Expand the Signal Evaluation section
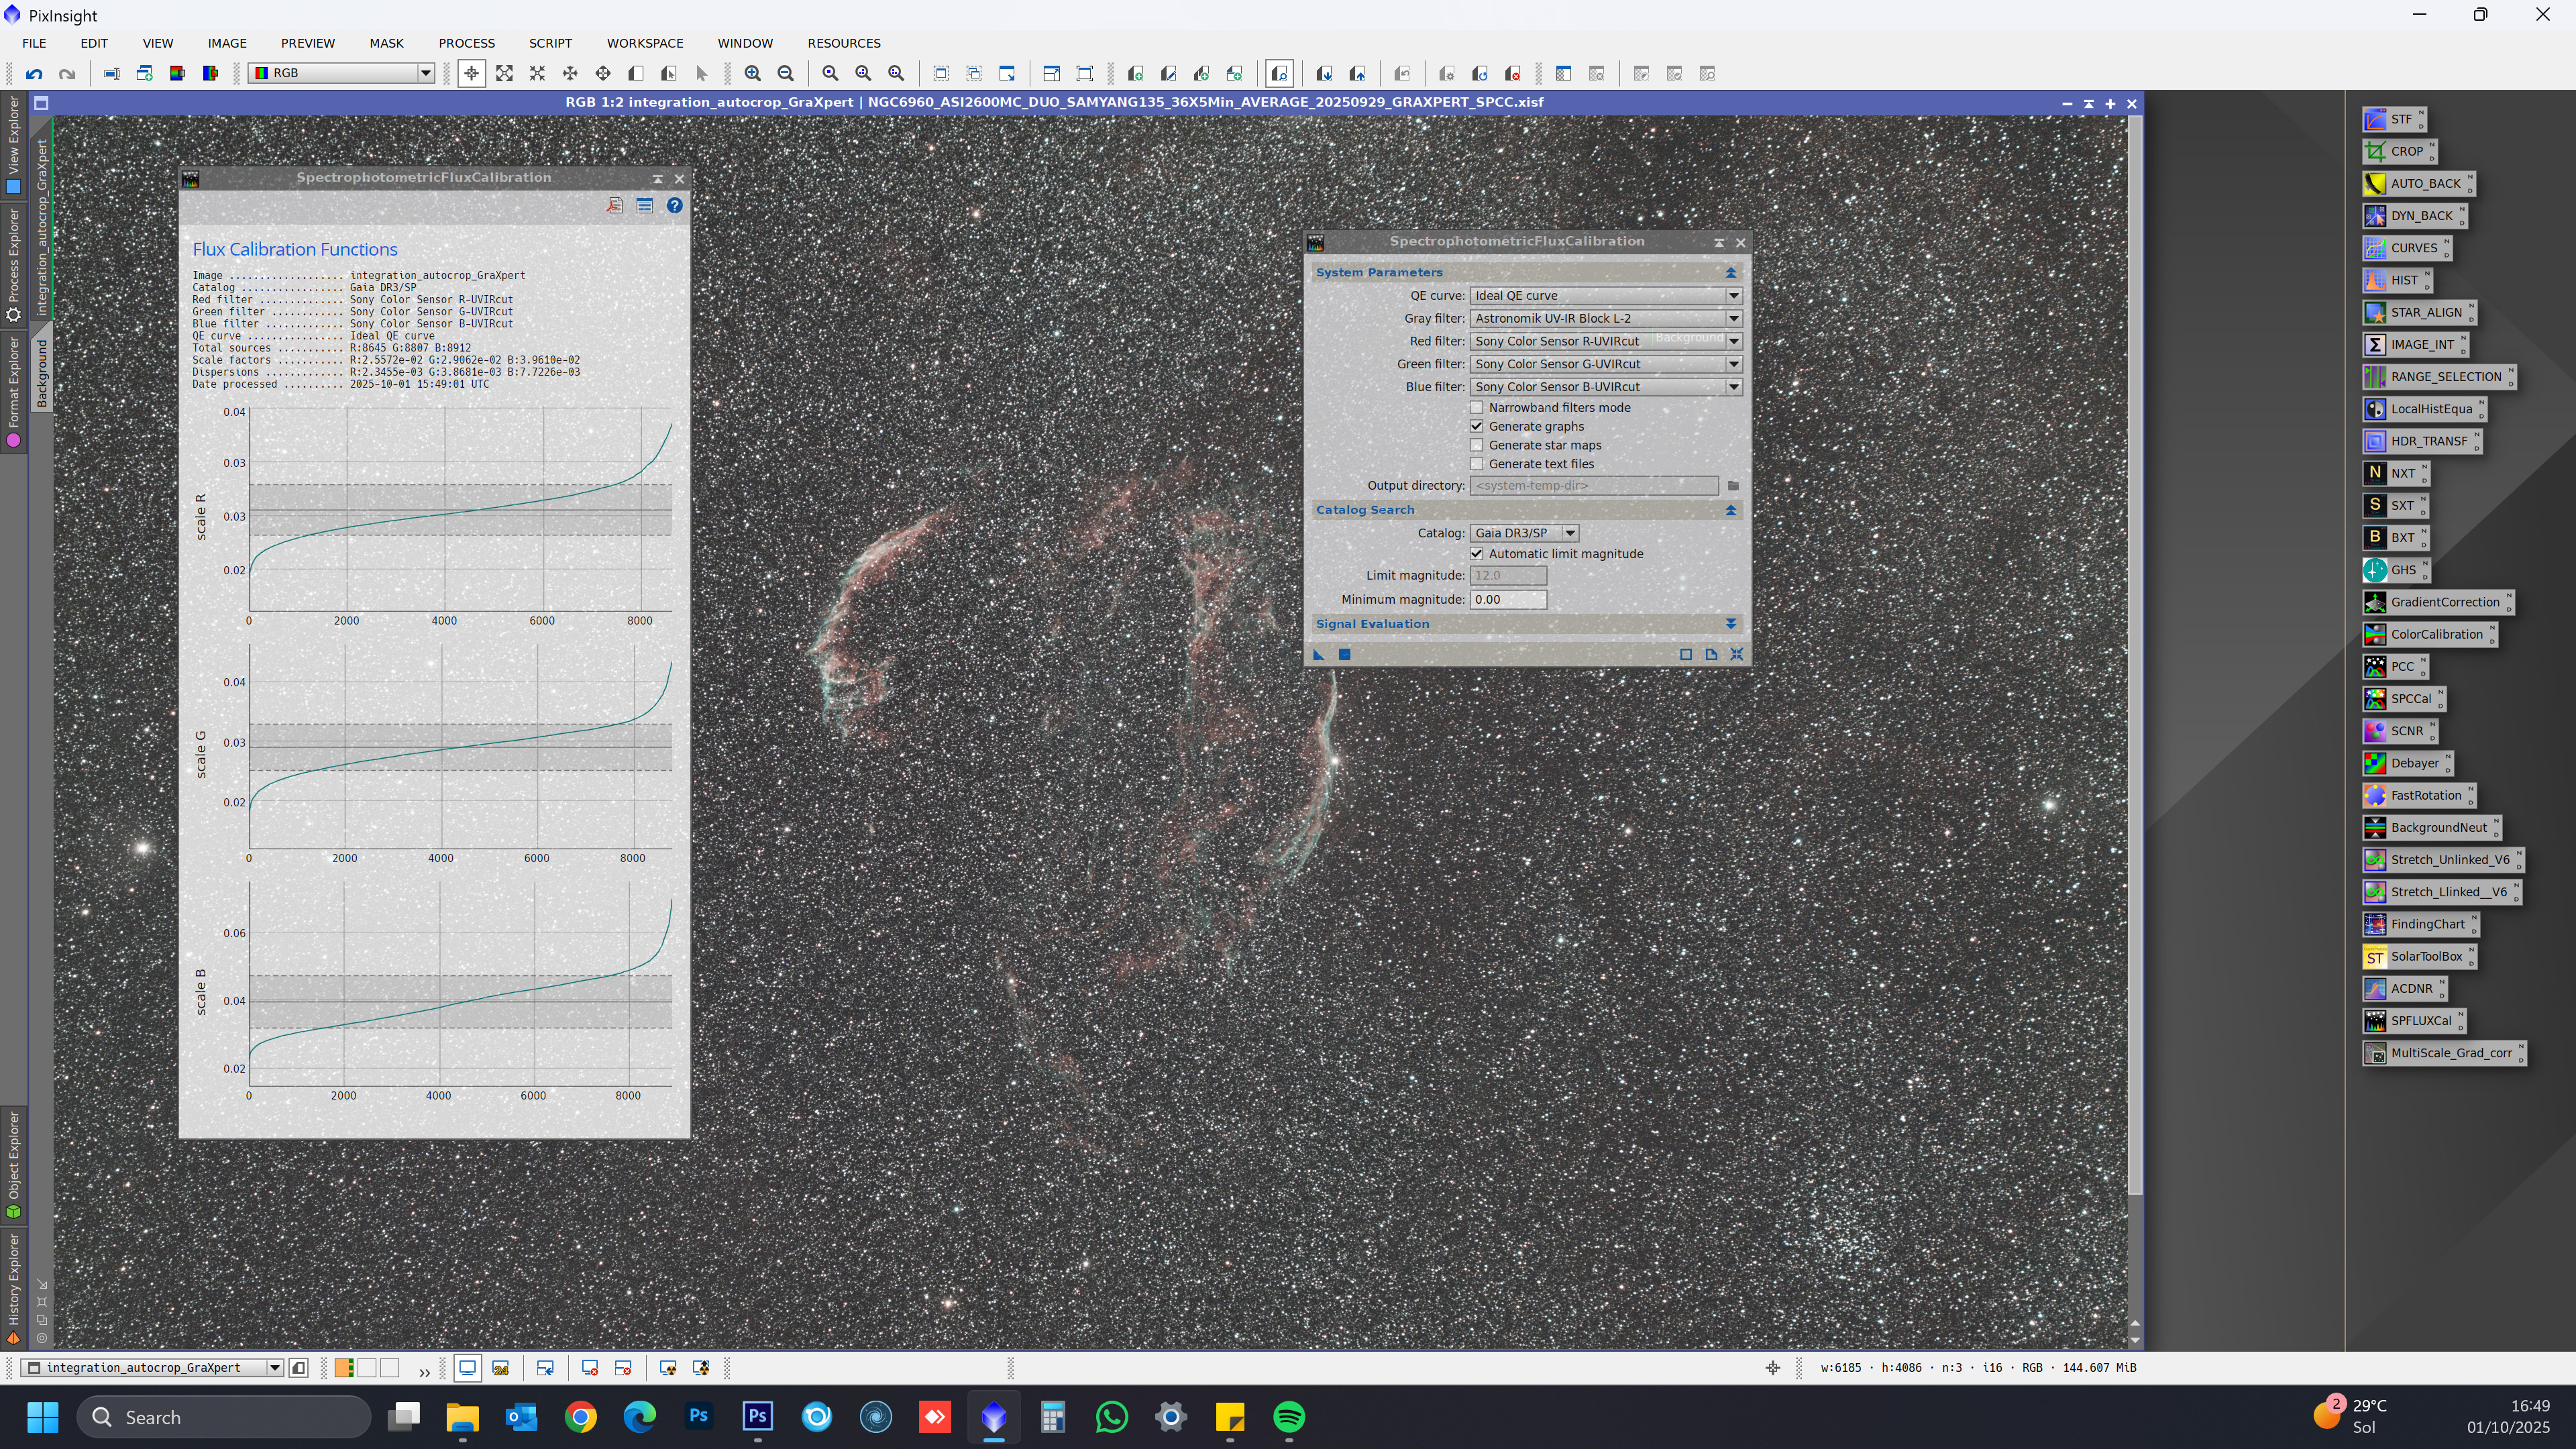Viewport: 2576px width, 1449px height. [x=1730, y=623]
